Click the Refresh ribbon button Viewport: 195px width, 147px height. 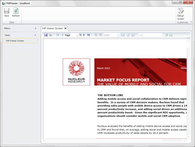click(x=16, y=13)
